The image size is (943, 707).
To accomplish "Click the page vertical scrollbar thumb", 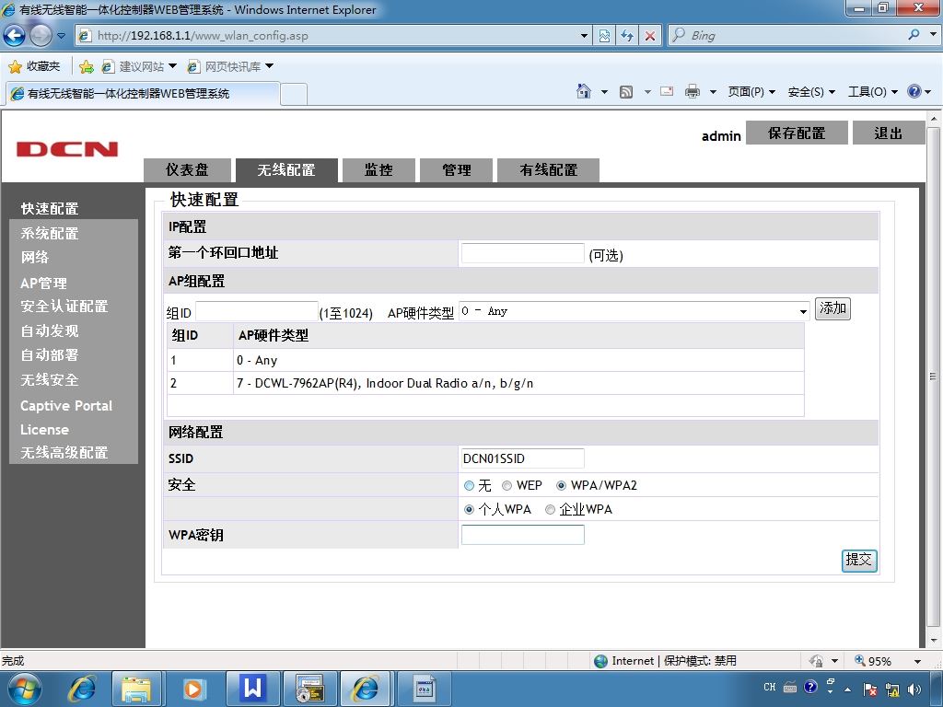I will (934, 377).
